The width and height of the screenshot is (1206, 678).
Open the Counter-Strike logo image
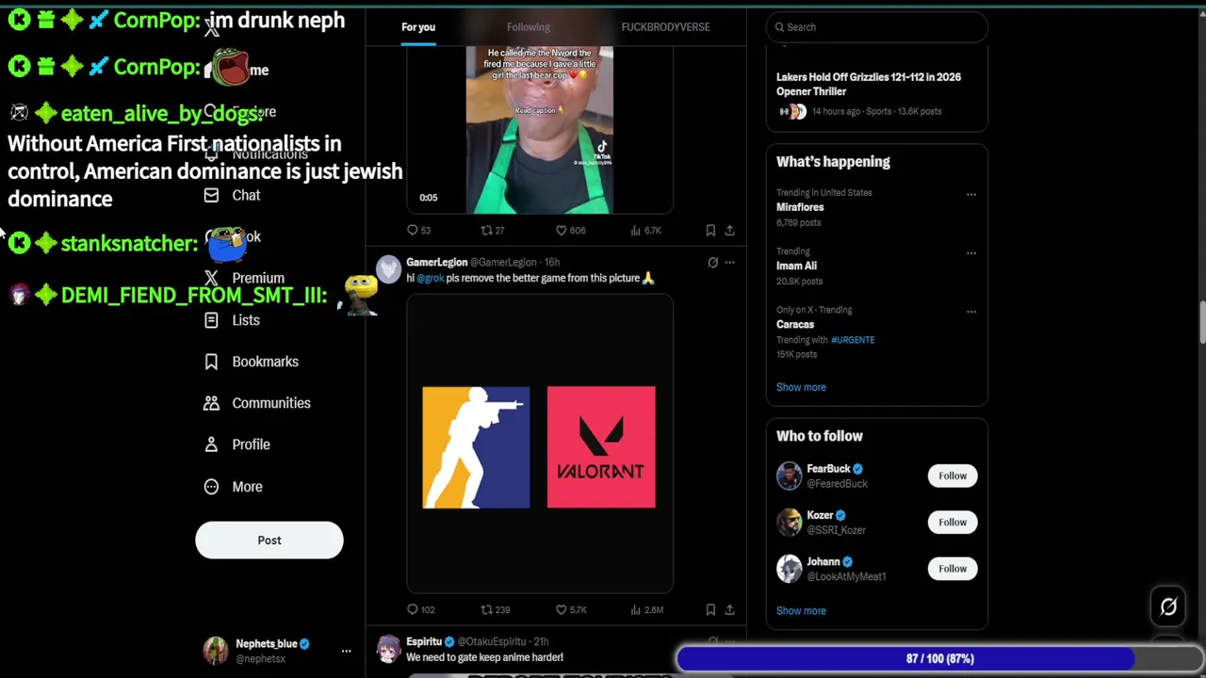pos(476,447)
